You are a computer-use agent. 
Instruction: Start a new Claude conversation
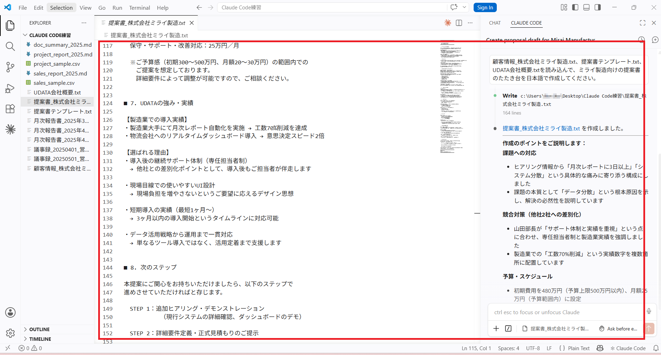(655, 40)
